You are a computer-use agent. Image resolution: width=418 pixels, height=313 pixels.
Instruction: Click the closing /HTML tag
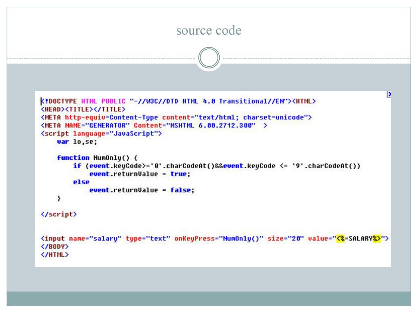pyautogui.click(x=55, y=255)
